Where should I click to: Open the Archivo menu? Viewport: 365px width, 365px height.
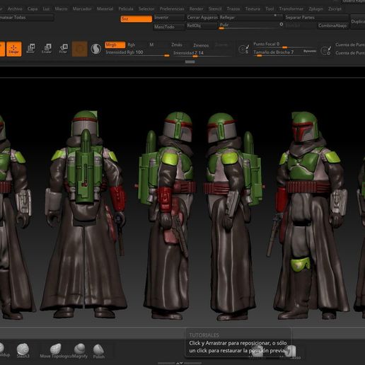pyautogui.click(x=15, y=9)
